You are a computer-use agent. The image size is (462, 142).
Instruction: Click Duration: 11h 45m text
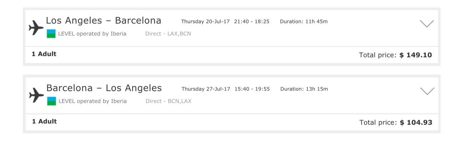click(303, 21)
